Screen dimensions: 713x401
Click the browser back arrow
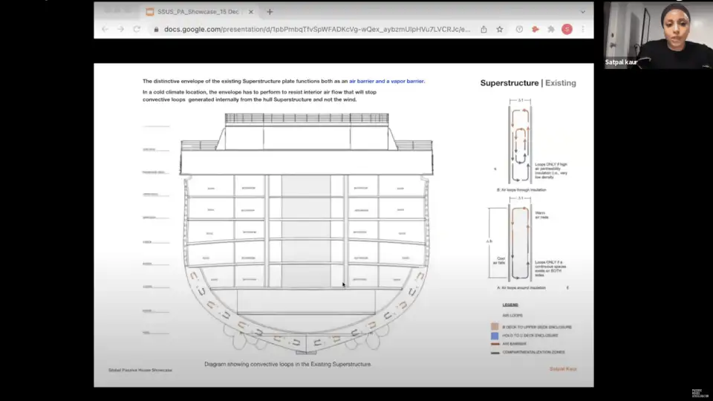[105, 29]
